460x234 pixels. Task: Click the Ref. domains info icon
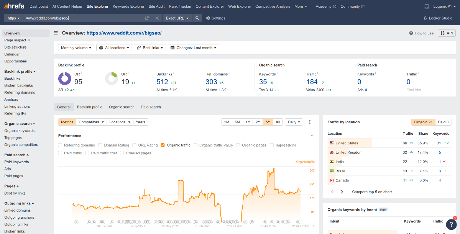[229, 73]
